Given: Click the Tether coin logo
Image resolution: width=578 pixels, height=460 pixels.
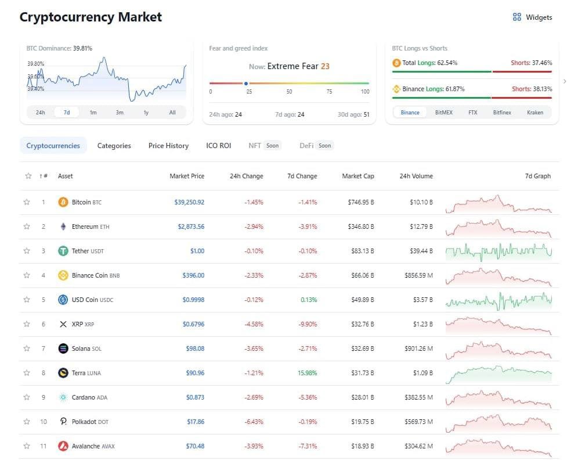Looking at the screenshot, I should [63, 251].
